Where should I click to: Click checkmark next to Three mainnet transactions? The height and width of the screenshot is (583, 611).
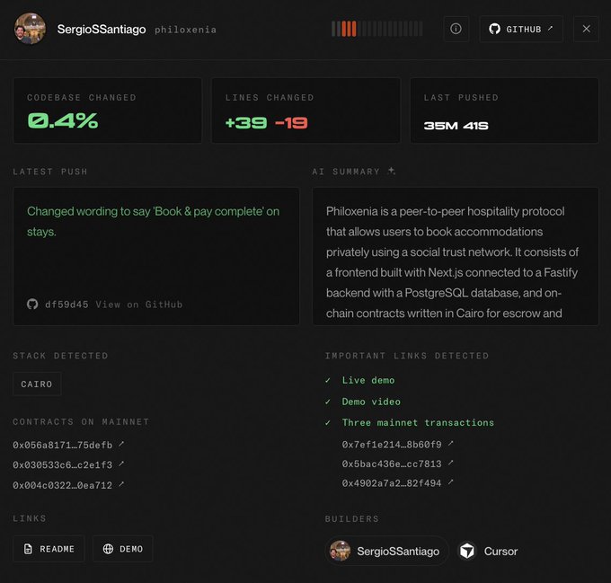(x=328, y=422)
